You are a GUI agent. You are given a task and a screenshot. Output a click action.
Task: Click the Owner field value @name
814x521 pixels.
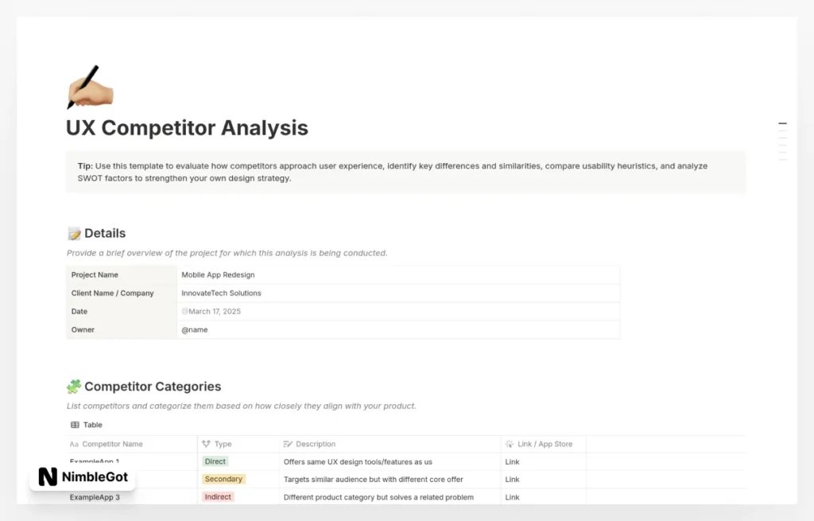(194, 329)
